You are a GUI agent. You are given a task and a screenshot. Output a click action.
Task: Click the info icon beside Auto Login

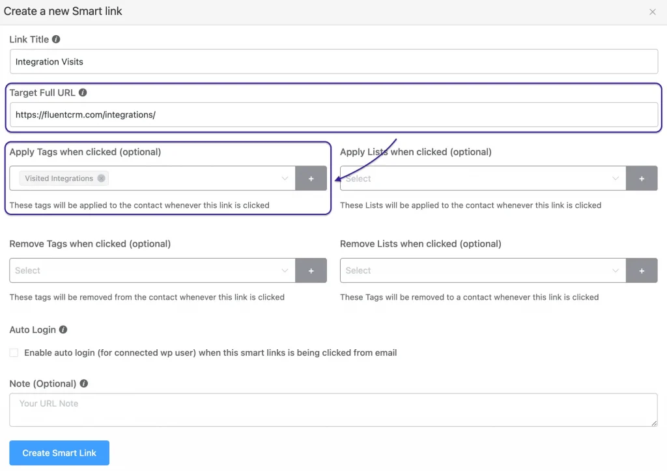[x=62, y=330]
